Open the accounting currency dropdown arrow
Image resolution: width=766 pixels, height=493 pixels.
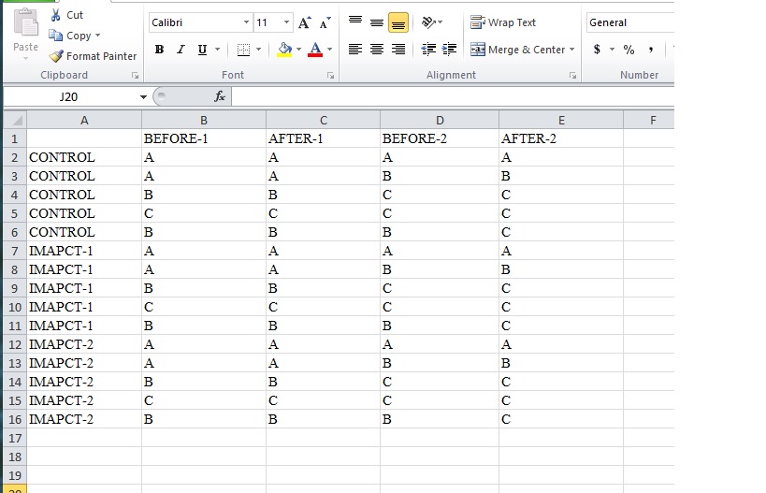[612, 50]
